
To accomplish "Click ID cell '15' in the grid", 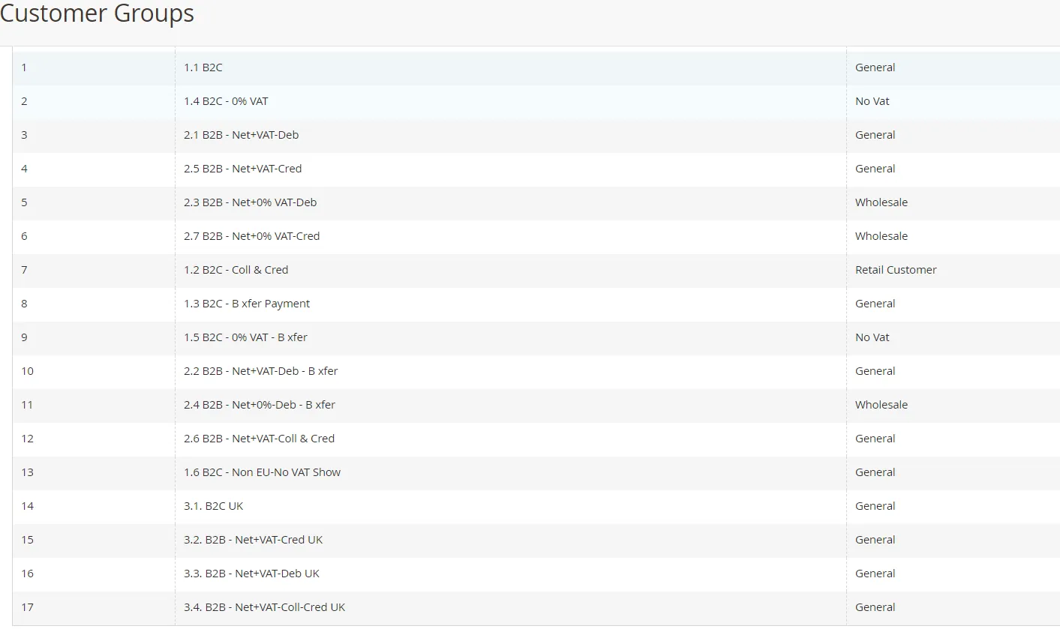I will pyautogui.click(x=27, y=540).
